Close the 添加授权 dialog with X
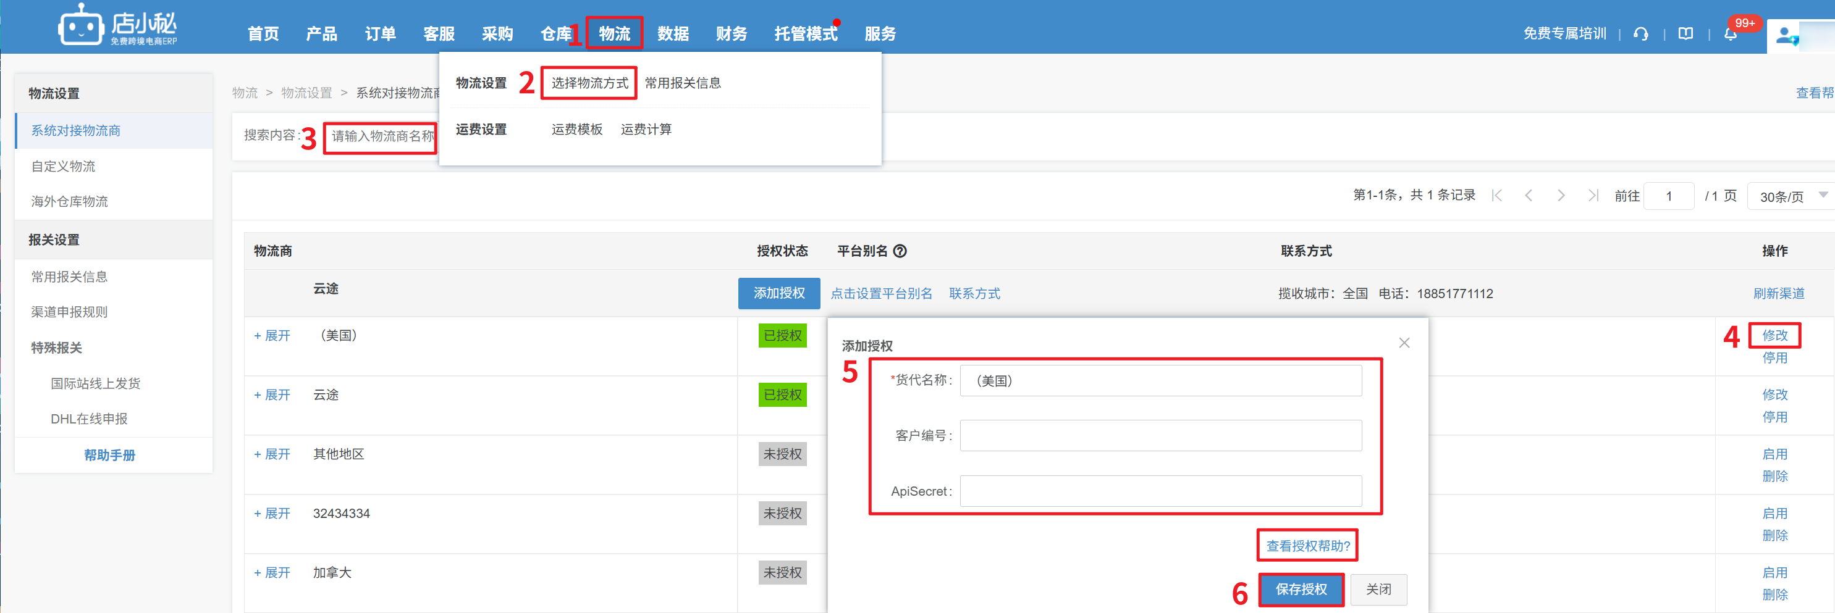Screen dimensions: 1835x613 tap(1403, 343)
